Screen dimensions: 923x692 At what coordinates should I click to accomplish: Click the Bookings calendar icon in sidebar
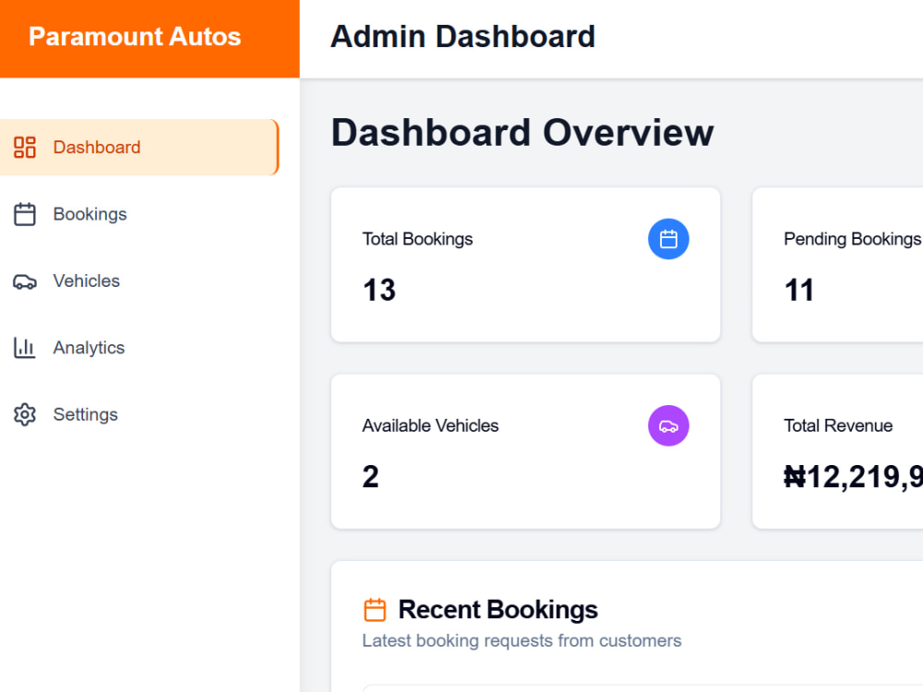point(25,214)
